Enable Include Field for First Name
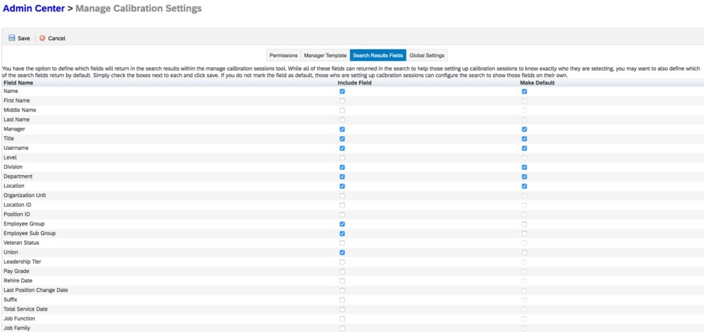This screenshot has width=704, height=332. click(x=342, y=101)
